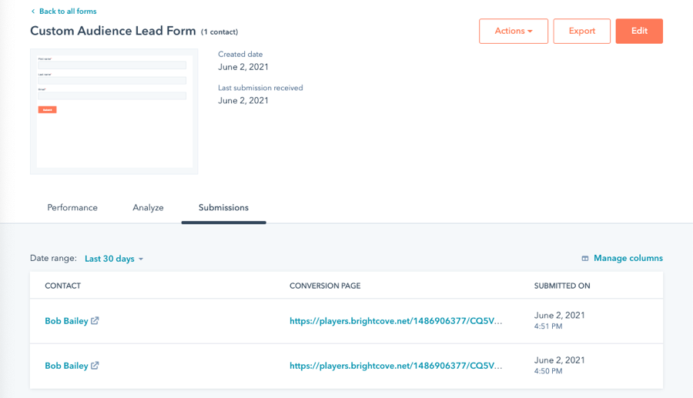Open the 'Manage columns' text link
The height and width of the screenshot is (398, 693).
(x=628, y=259)
